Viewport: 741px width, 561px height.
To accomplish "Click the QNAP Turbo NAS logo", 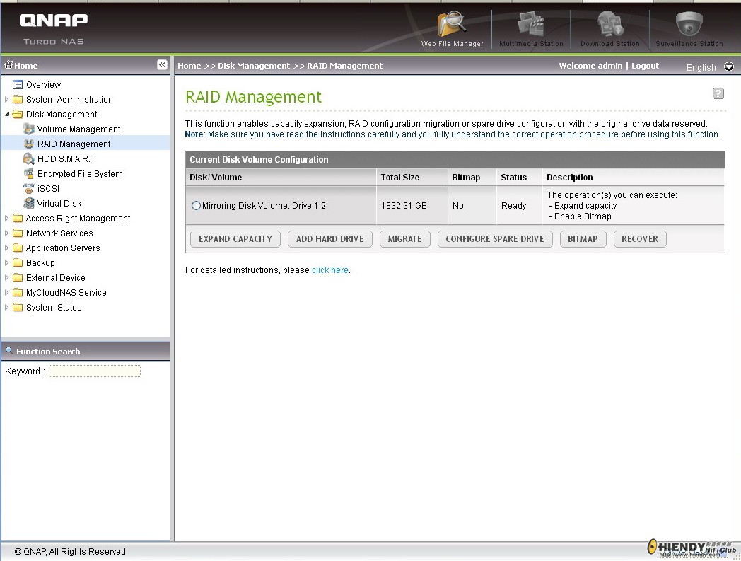I will [54, 29].
